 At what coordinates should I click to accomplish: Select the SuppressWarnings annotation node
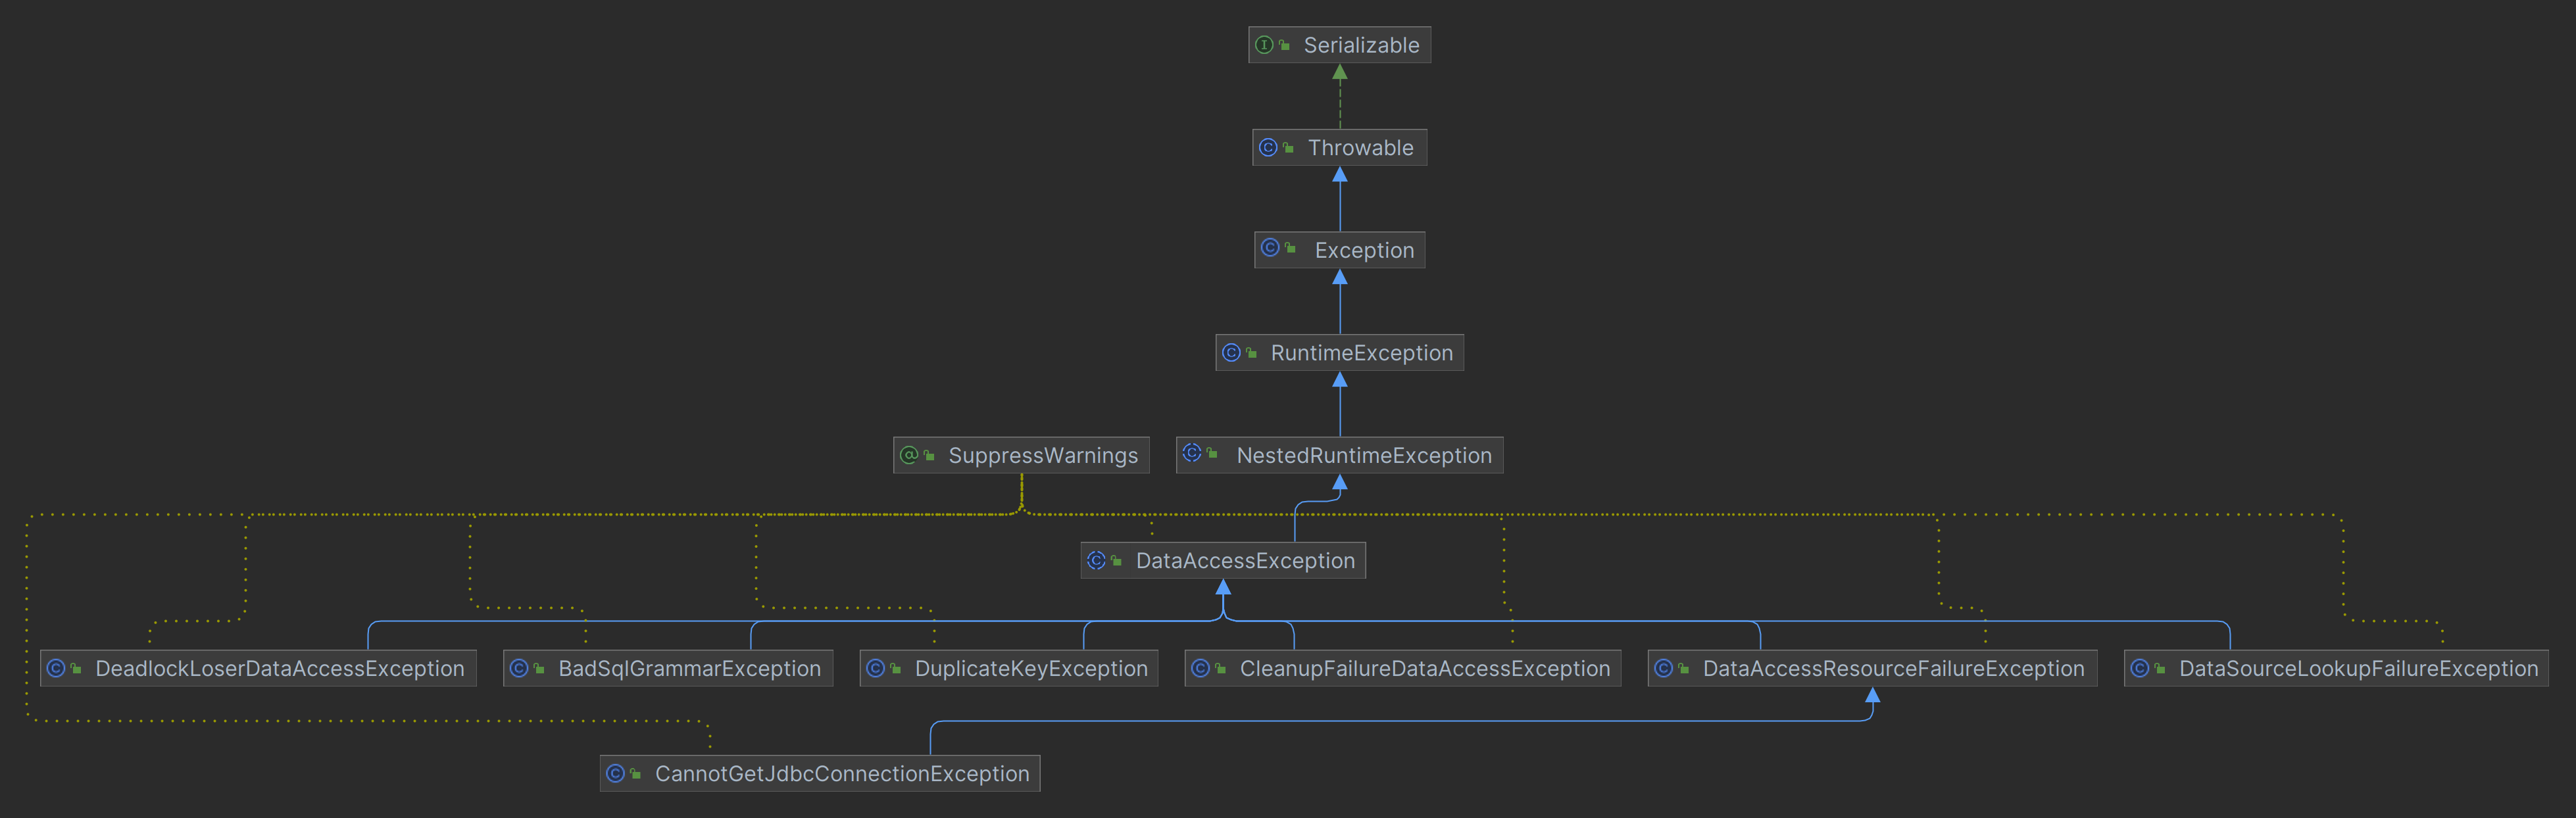1042,456
